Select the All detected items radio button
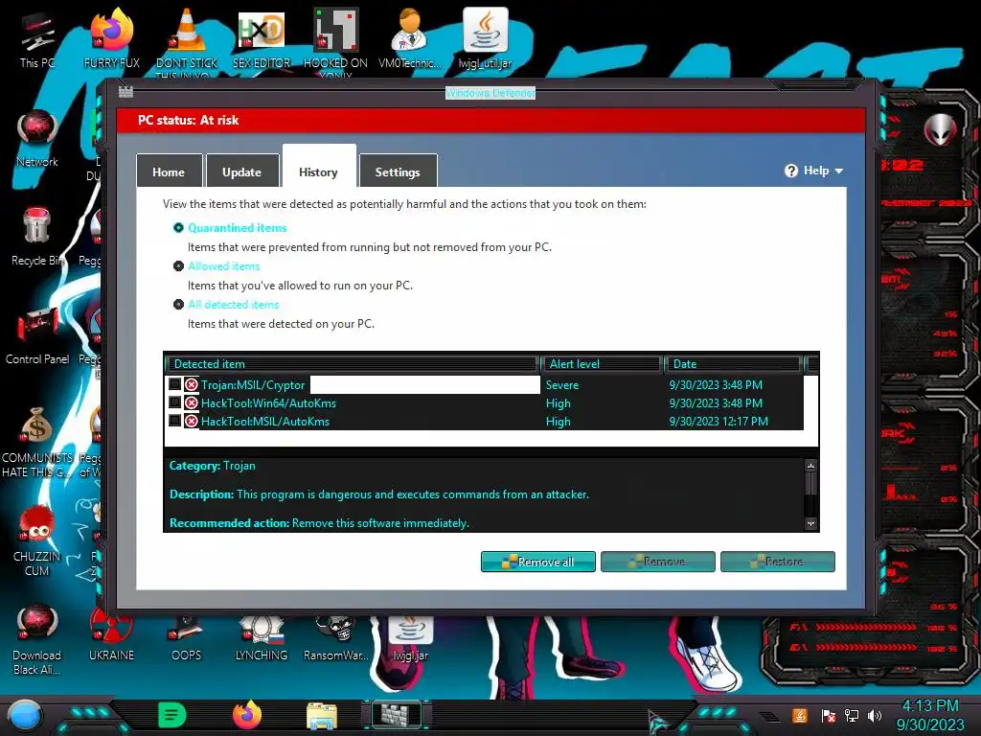The width and height of the screenshot is (981, 736). [x=178, y=304]
